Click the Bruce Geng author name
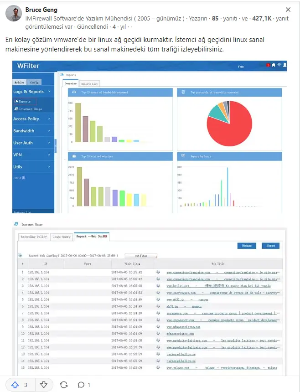The width and height of the screenshot is (300, 392). [41, 10]
